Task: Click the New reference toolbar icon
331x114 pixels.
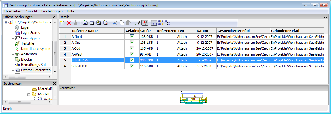Action: point(62,23)
